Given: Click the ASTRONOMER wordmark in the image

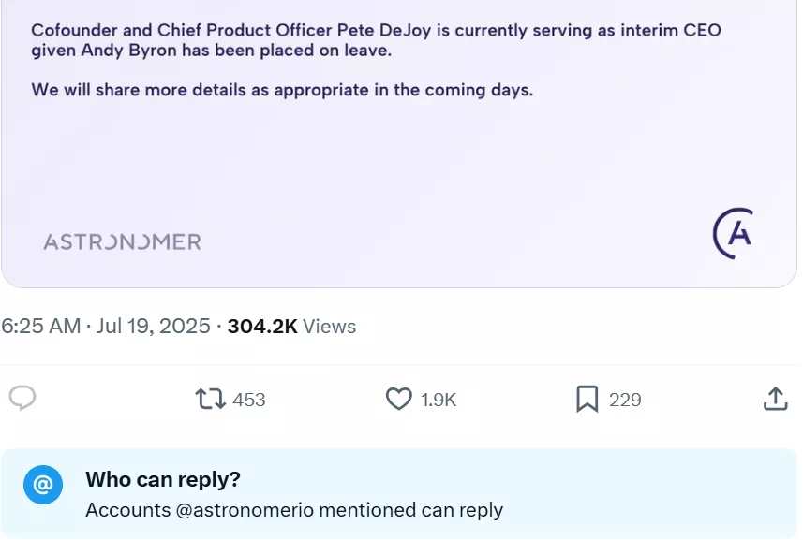Looking at the screenshot, I should point(123,241).
